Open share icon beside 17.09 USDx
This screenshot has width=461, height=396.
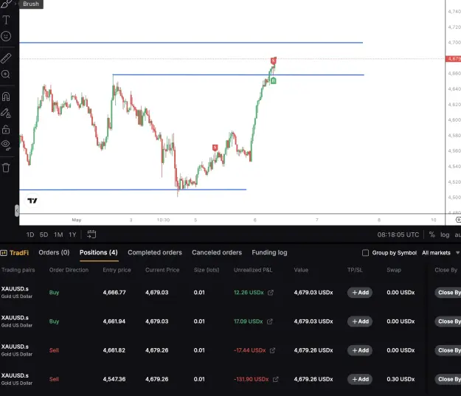[x=270, y=322]
